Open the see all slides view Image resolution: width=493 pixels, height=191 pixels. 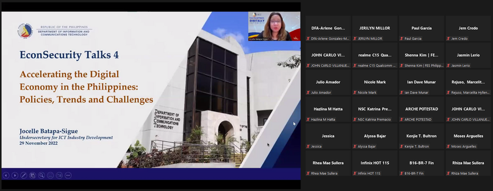coord(32,175)
